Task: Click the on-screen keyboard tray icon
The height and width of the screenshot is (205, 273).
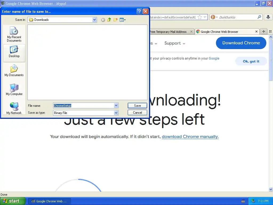Action: [x=243, y=201]
